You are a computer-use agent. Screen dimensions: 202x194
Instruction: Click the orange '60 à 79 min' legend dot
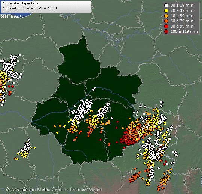[166, 21]
